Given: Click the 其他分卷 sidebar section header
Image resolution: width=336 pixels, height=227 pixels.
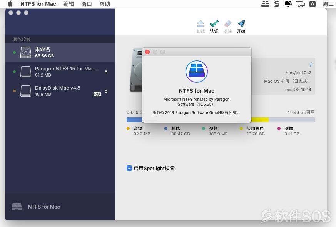Looking at the screenshot, I should tap(22, 39).
